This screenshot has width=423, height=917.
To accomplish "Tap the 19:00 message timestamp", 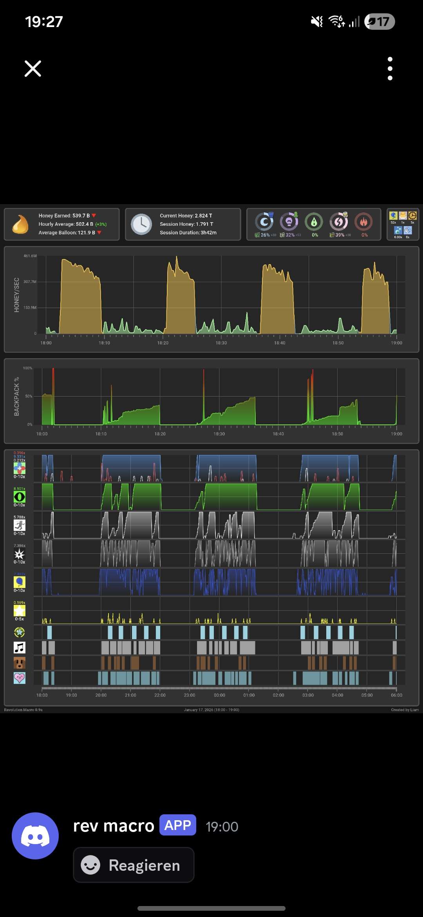I will point(222,827).
